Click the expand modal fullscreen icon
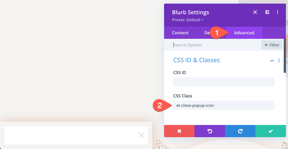The image size is (288, 149). tap(255, 12)
